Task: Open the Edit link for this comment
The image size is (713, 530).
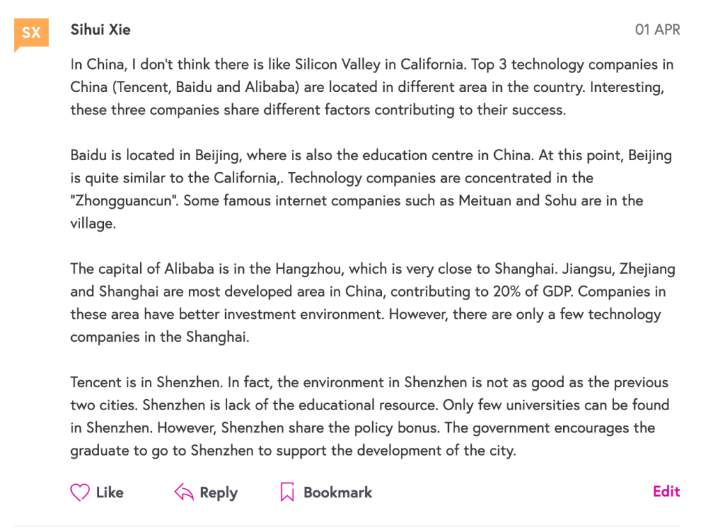Action: 666,492
